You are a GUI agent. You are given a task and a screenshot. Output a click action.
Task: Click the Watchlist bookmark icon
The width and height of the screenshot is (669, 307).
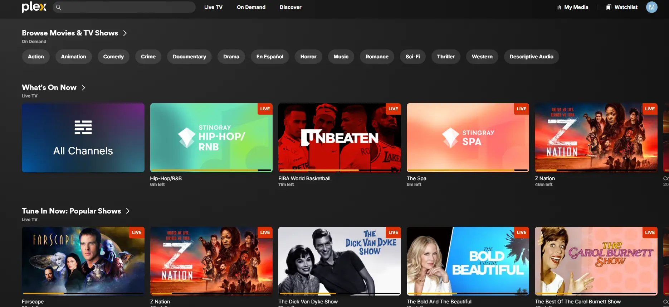[609, 7]
